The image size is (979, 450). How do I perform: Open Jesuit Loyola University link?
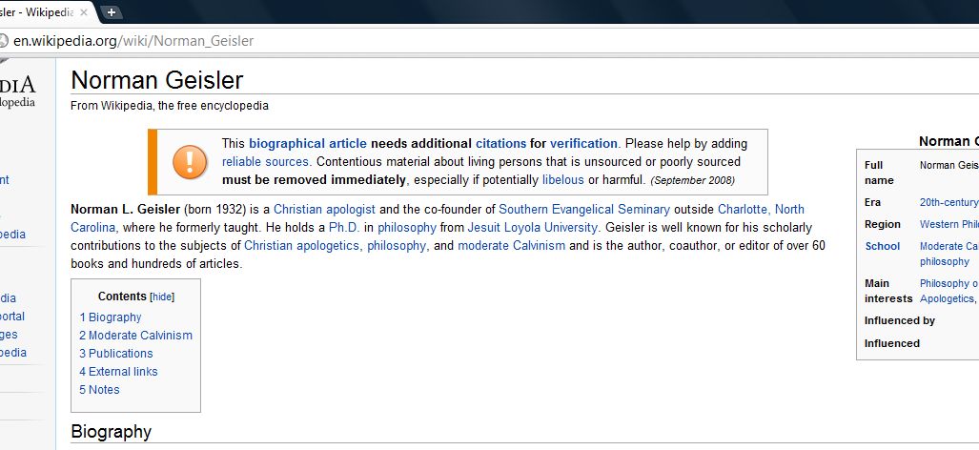click(533, 227)
